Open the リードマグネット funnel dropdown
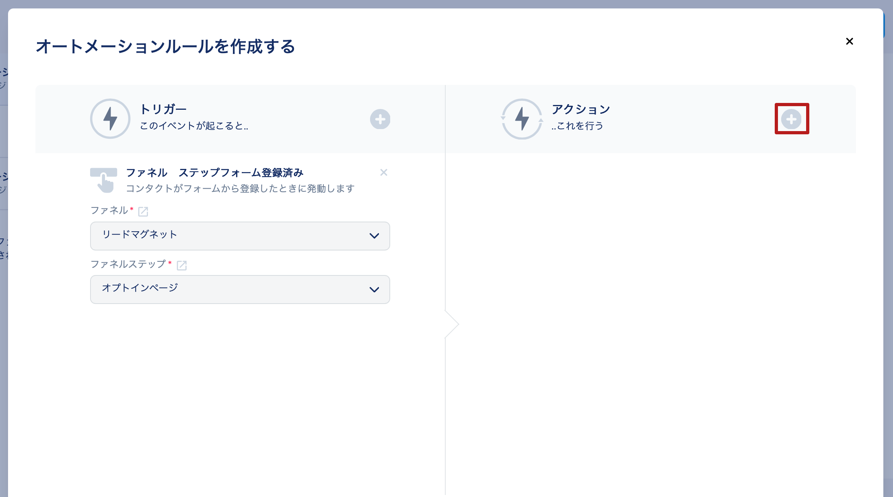The width and height of the screenshot is (893, 497). pyautogui.click(x=240, y=236)
